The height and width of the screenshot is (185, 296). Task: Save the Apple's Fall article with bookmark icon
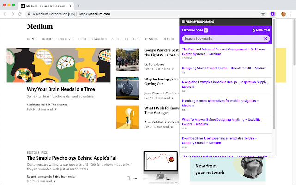click(x=128, y=178)
